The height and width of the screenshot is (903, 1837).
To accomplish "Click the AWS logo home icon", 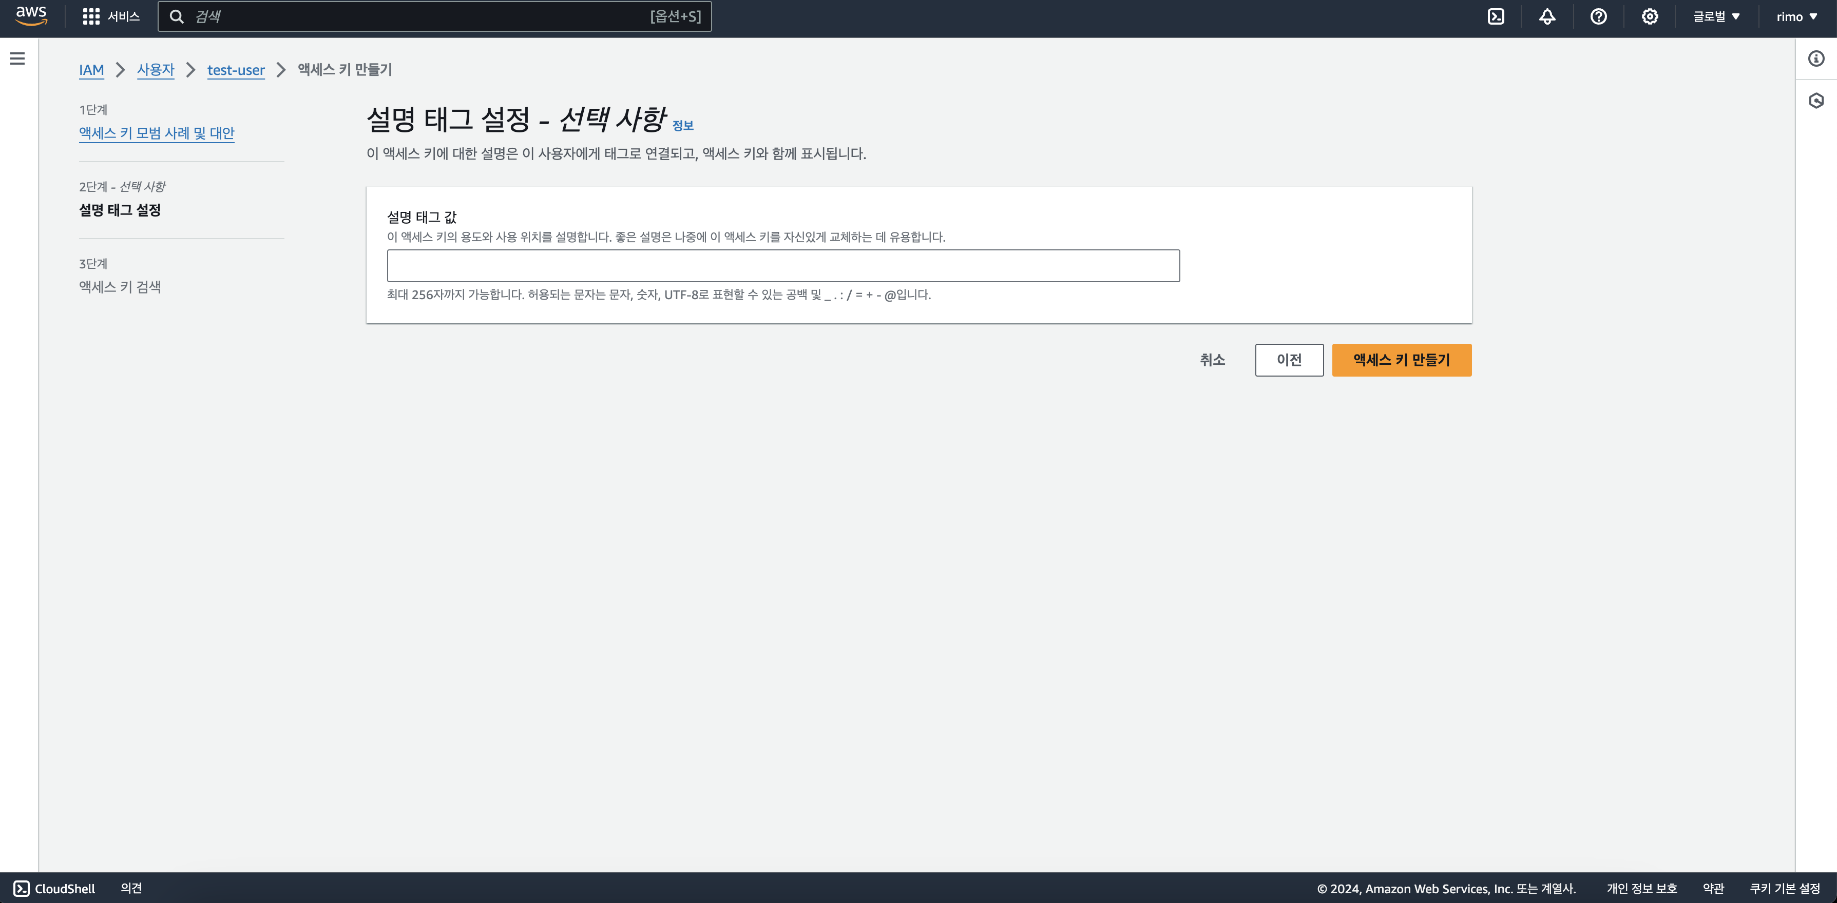I will click(x=31, y=16).
